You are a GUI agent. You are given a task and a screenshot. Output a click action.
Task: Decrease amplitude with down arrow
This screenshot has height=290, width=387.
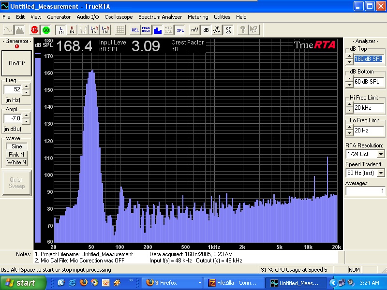(26, 121)
